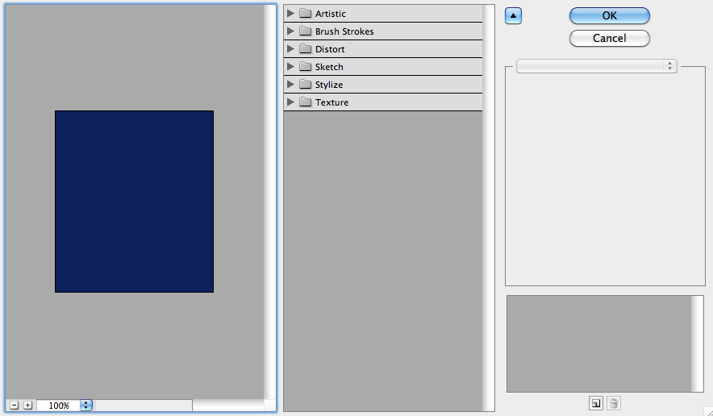Open the zoom percentage dropdown arrows

(86, 406)
